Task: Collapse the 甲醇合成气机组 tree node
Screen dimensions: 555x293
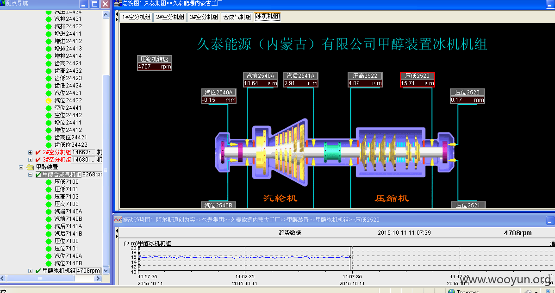Action: [30, 175]
